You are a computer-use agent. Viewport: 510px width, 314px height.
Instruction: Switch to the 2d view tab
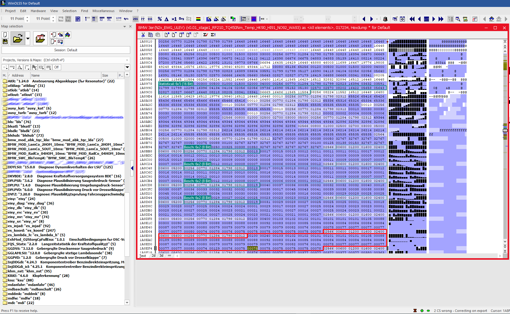[153, 256]
